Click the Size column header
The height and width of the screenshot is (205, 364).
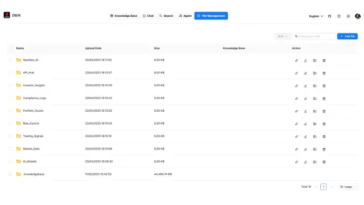[x=157, y=48]
